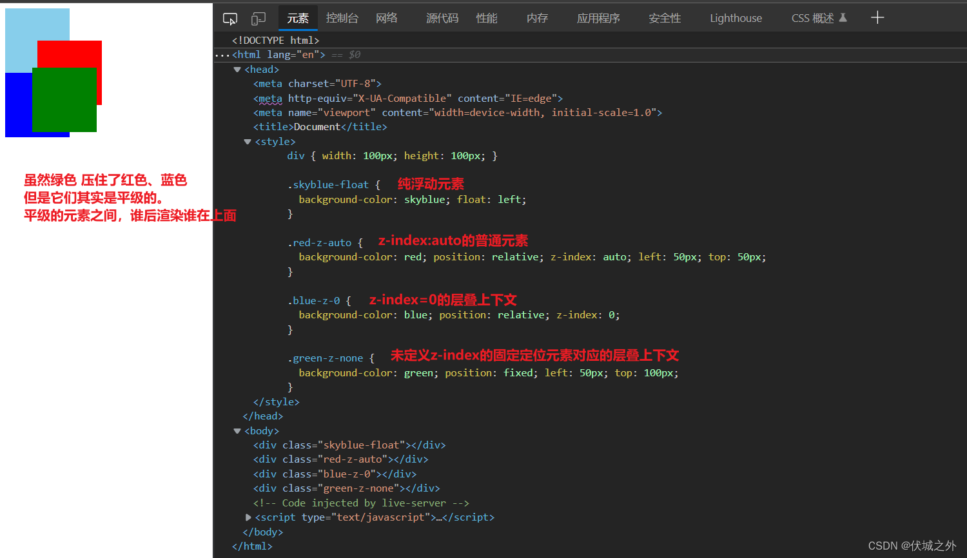967x558 pixels.
Task: Expand the script element node
Action: tap(248, 517)
